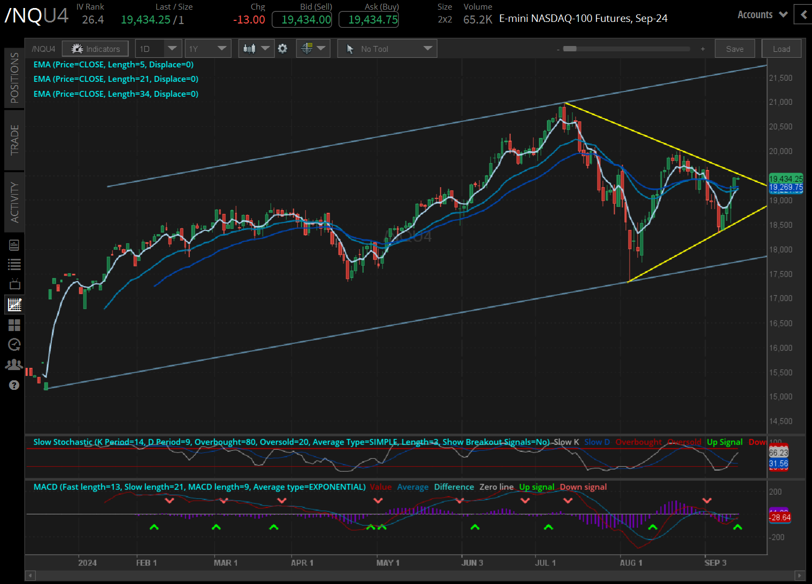Open the grid layout icon in sidebar
Viewport: 812px width, 584px height.
coord(14,325)
